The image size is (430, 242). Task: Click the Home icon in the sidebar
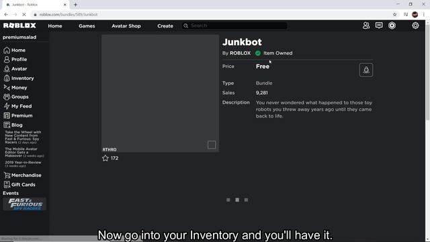[x=7, y=50]
